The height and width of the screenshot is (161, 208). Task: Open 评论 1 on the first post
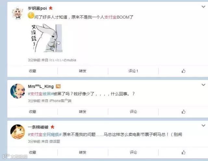tap(133, 71)
